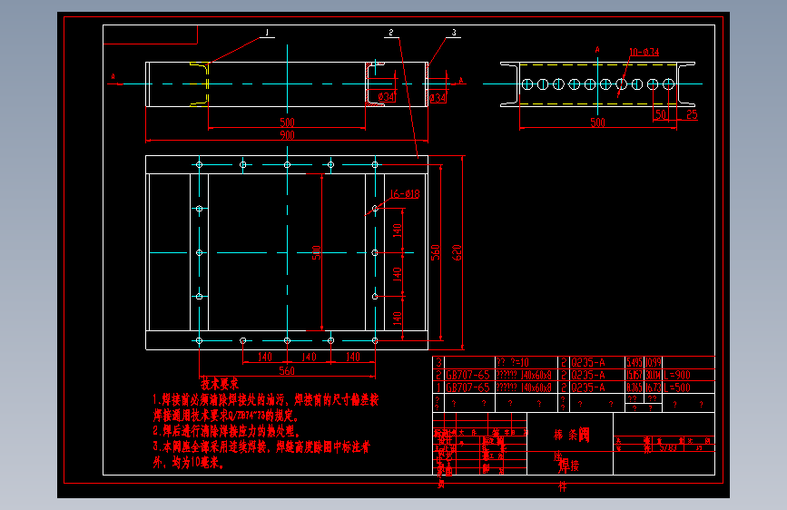
Task: Select 140x60x8 in the L=500 row
Action: tap(536, 387)
